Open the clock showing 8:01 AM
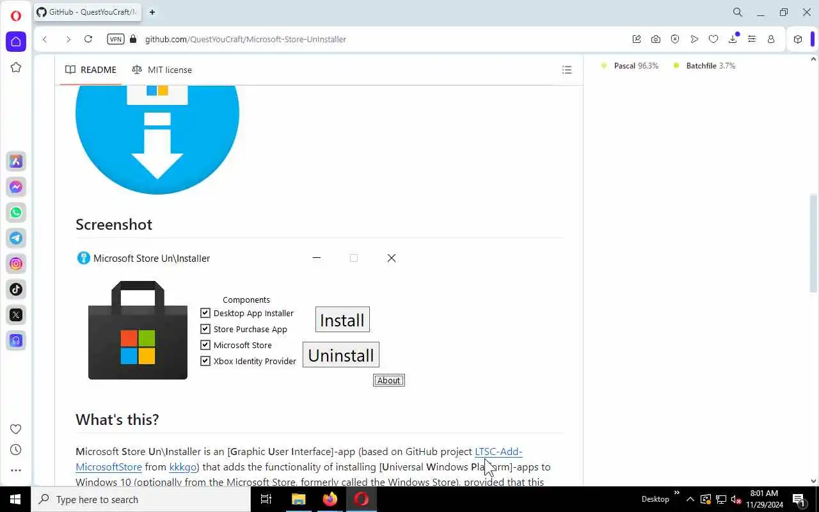 tap(764, 499)
